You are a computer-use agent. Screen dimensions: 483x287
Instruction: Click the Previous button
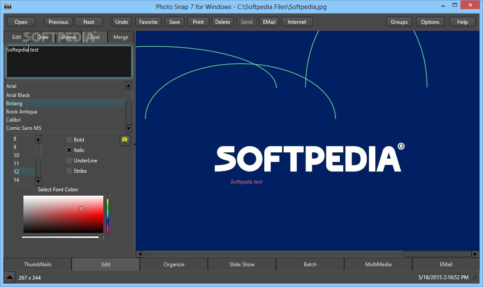(x=58, y=22)
